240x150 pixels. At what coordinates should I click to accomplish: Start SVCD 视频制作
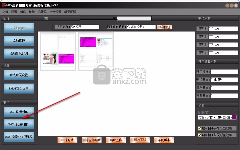coord(19,124)
